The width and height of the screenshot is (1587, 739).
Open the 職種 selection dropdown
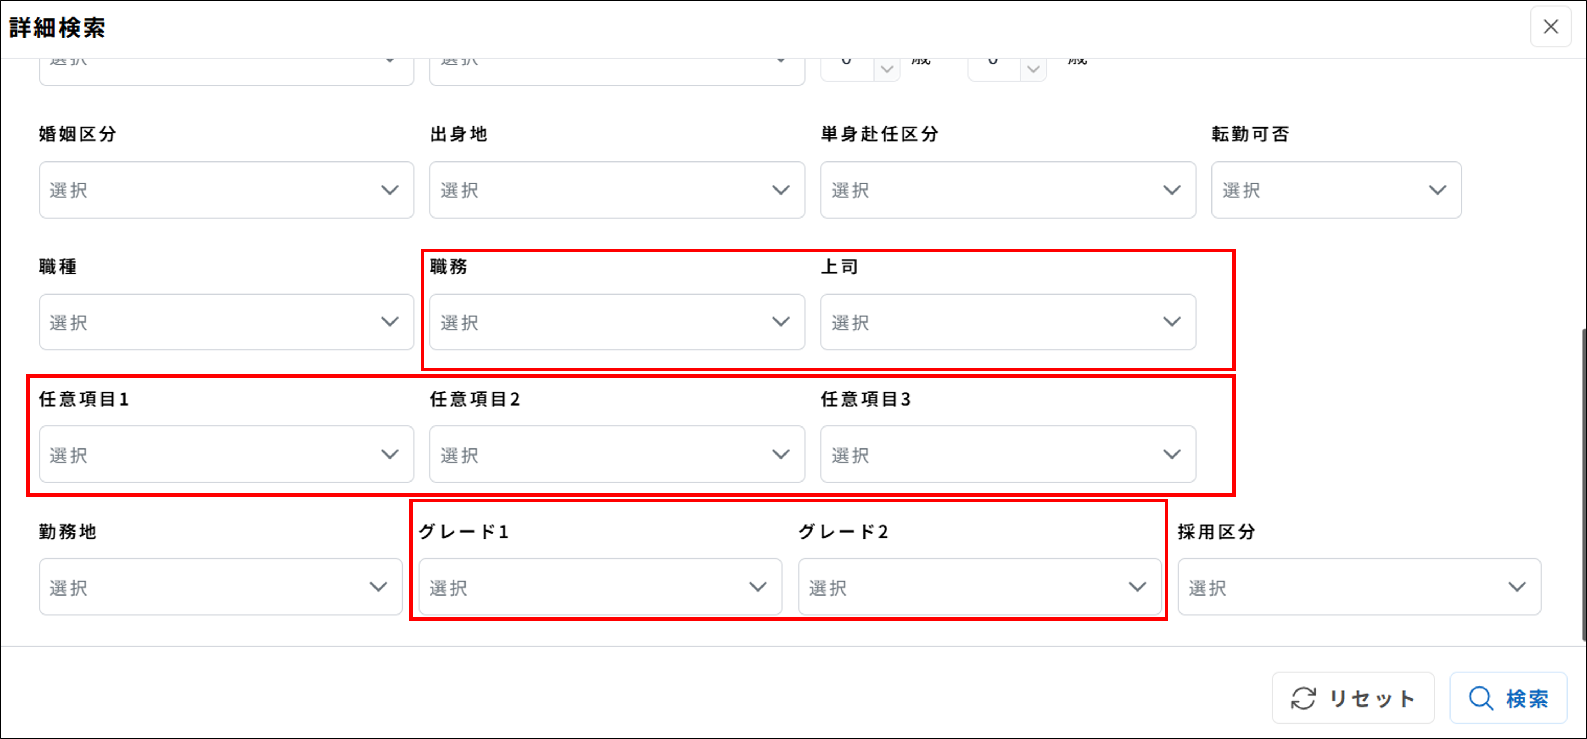(x=226, y=322)
